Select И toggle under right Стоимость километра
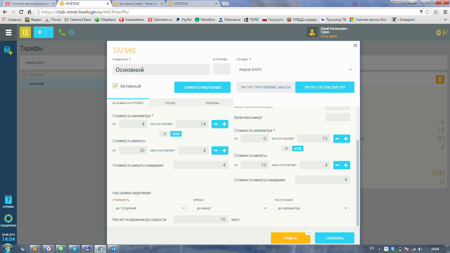Image resolution: width=450 pixels, height=253 pixels. coord(286,148)
